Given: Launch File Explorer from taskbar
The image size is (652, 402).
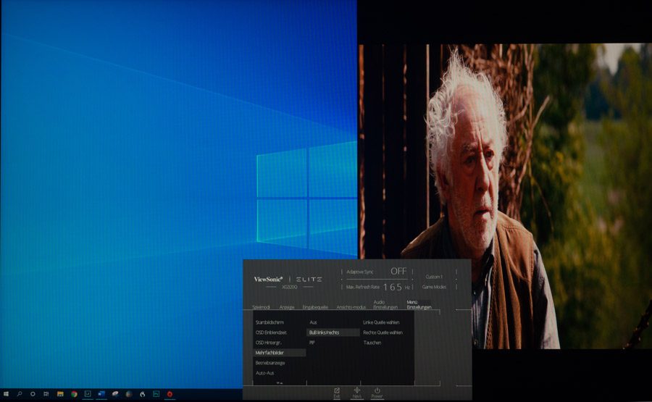Looking at the screenshot, I should [x=60, y=394].
